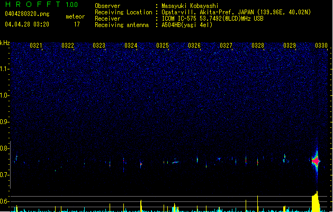Click the 0325 time axis label

(163, 46)
